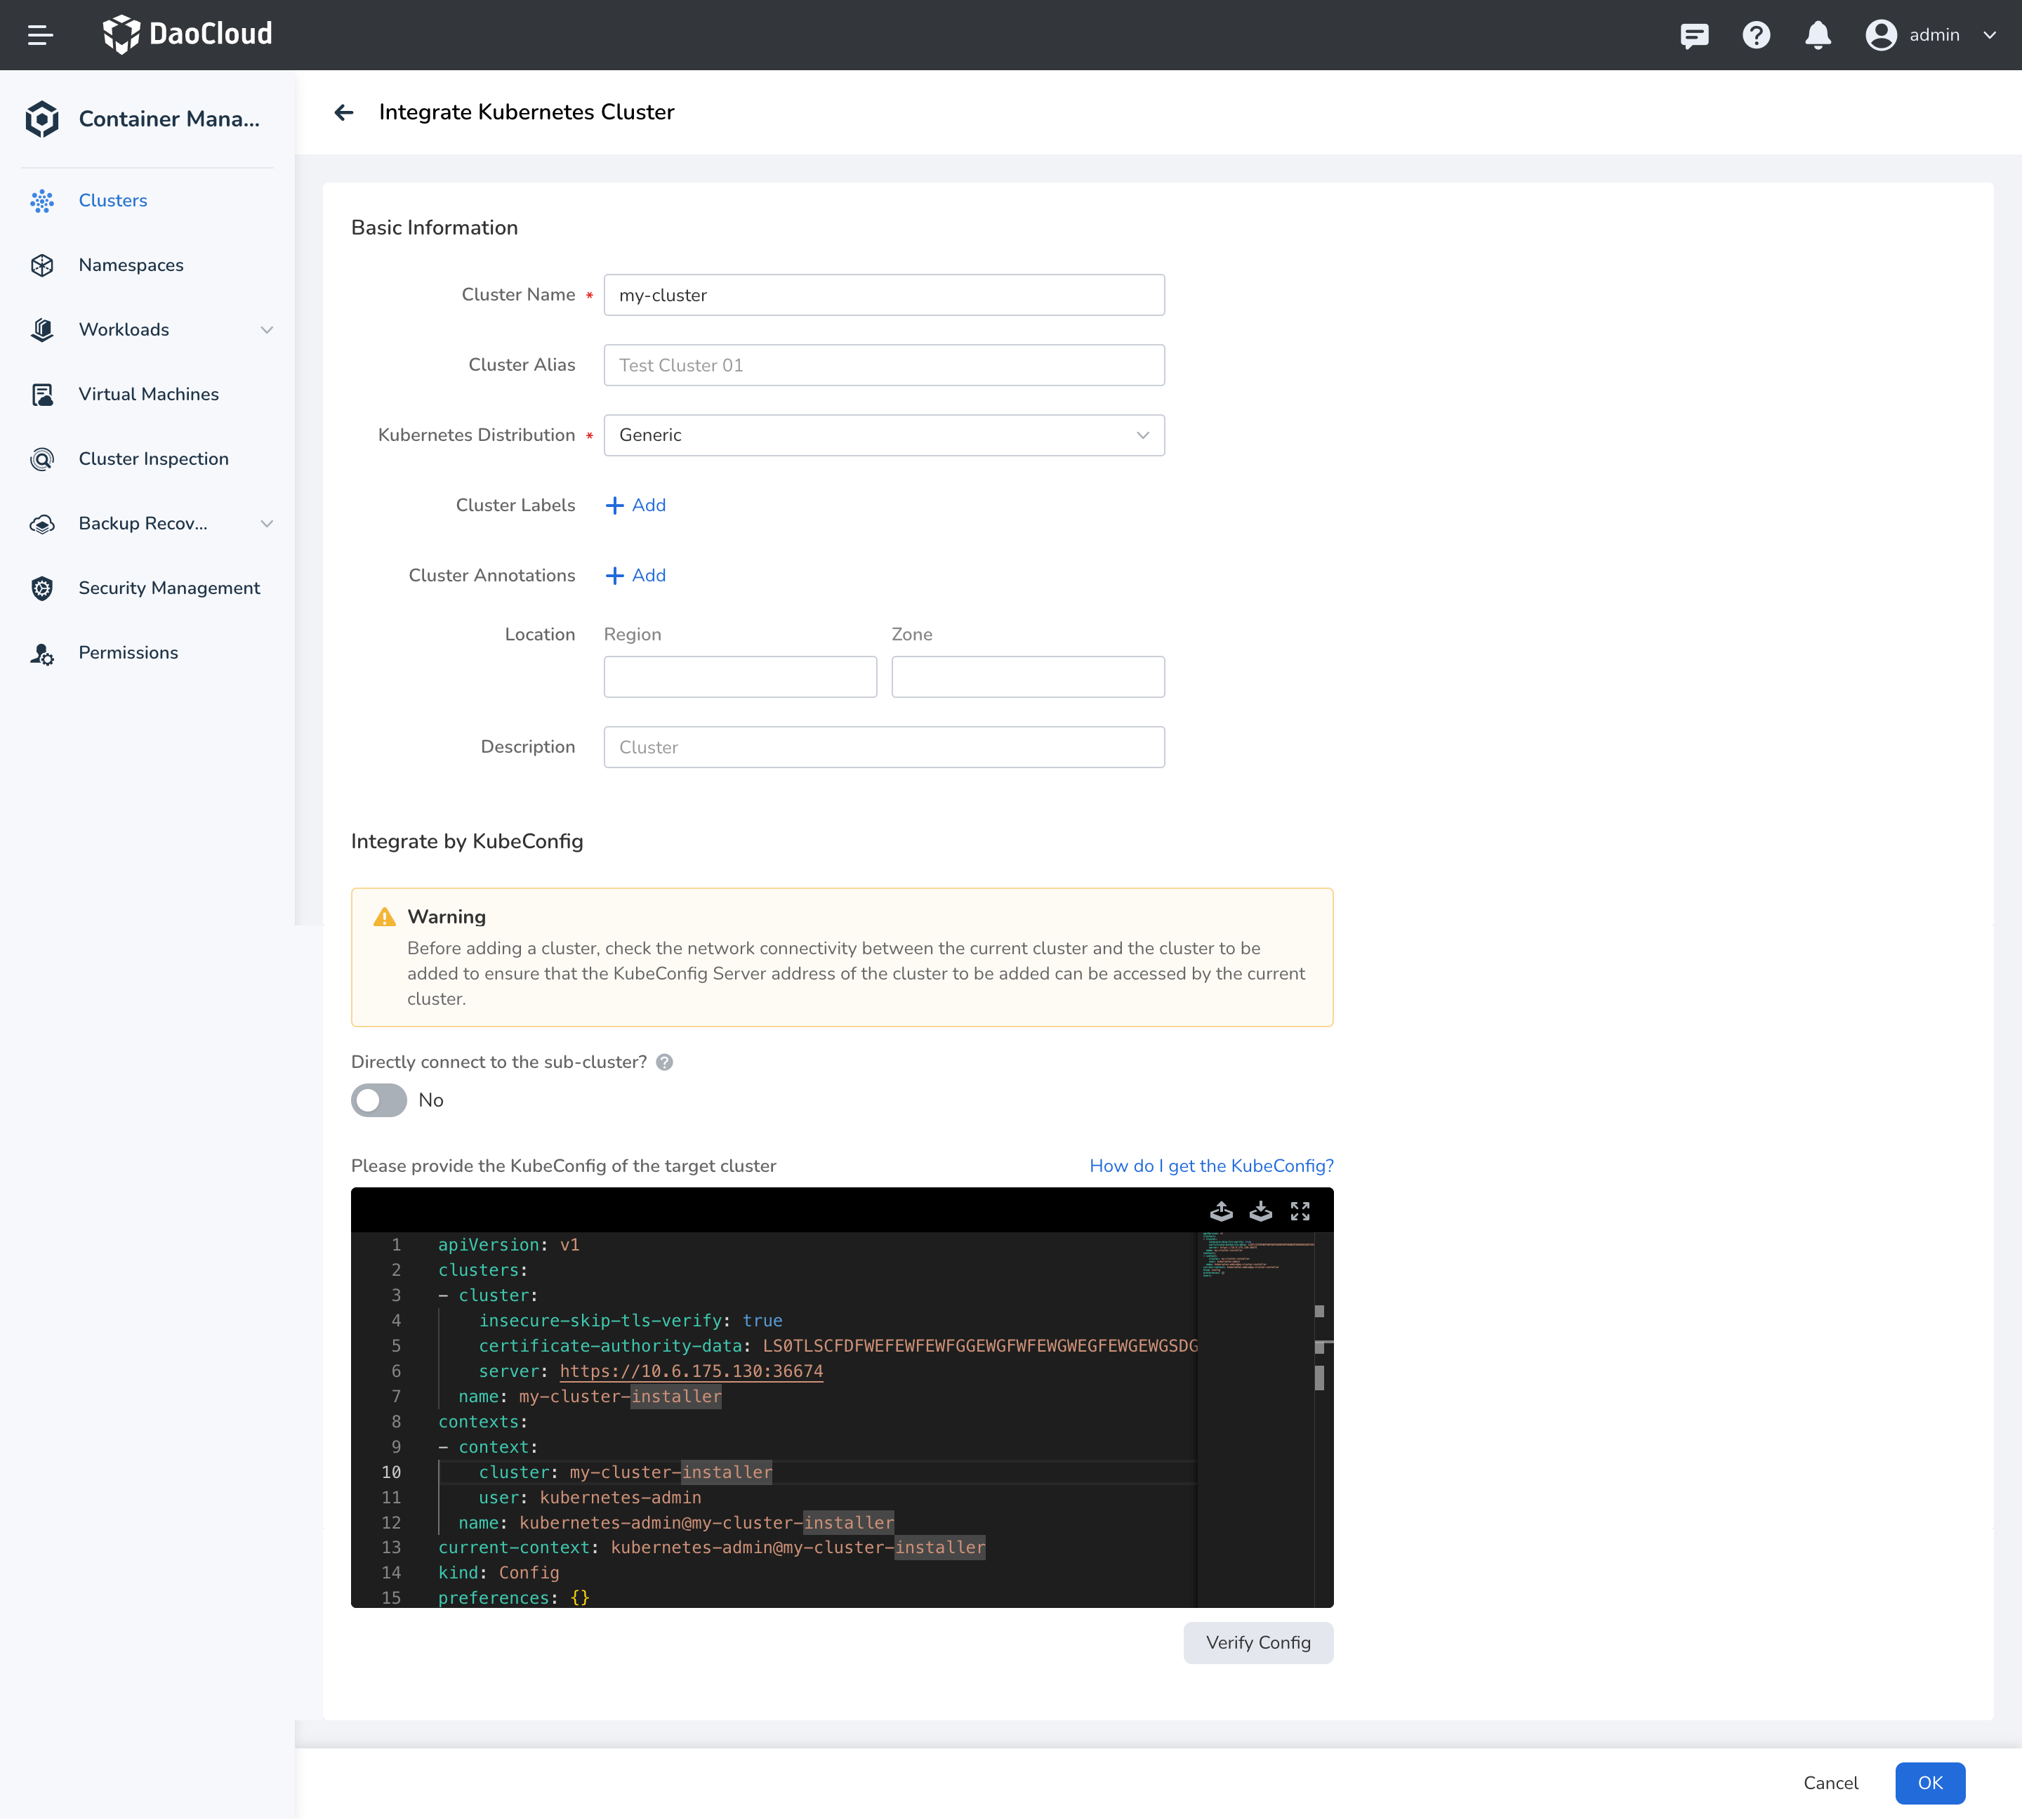Download the KubeConfig via download icon
2022x1820 pixels.
click(x=1260, y=1211)
